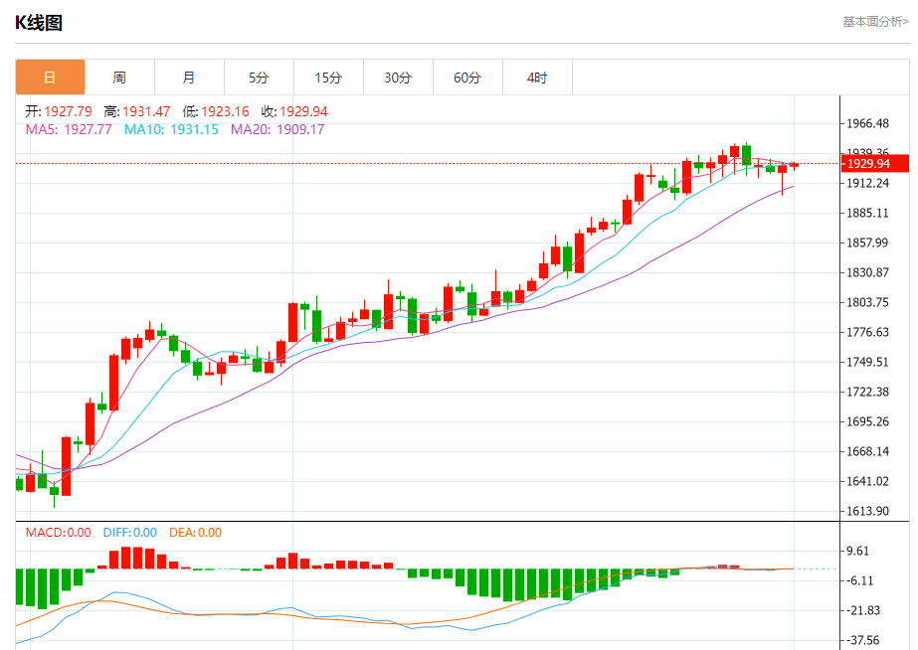
Task: Click the 1722.38 price axis label
Action: pos(867,392)
